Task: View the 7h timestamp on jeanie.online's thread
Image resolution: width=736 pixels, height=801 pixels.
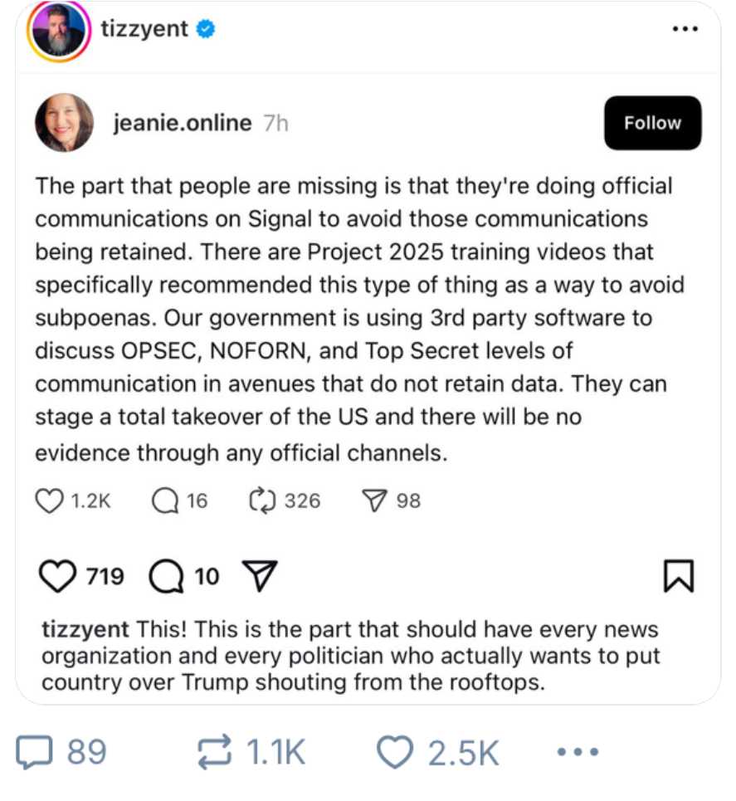Action: [x=275, y=123]
